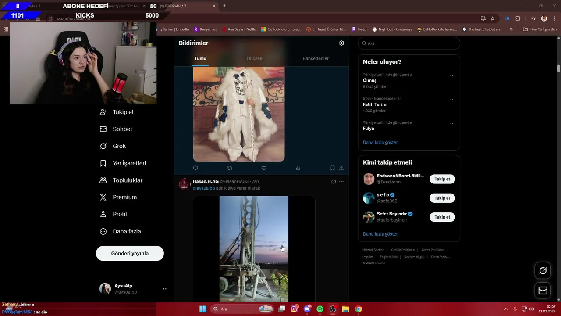Open Takip et in sidebar

(x=117, y=112)
